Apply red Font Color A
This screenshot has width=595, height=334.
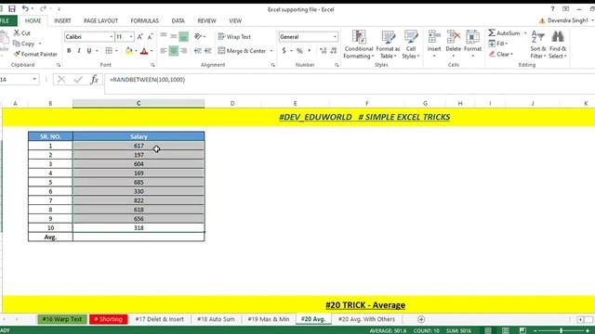coord(144,51)
